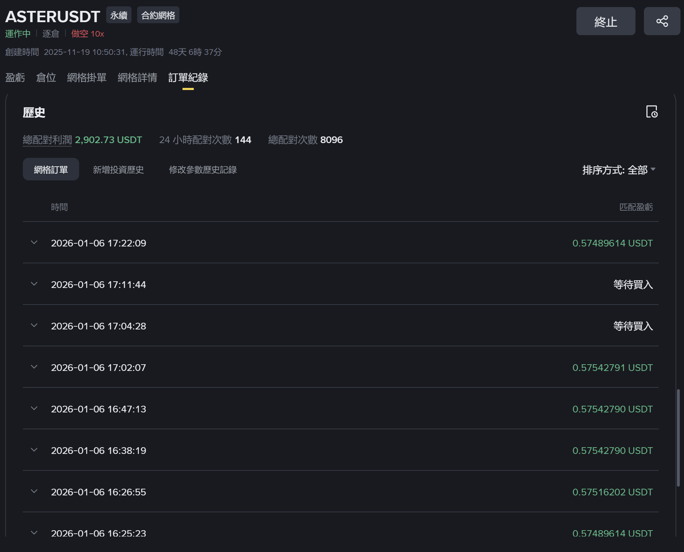Screen dimensions: 684x552
Task: Click the 總配對利潤 underlined label
Action: 47,140
